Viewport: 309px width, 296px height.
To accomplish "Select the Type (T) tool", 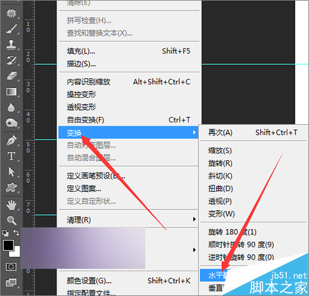I will point(11,156).
